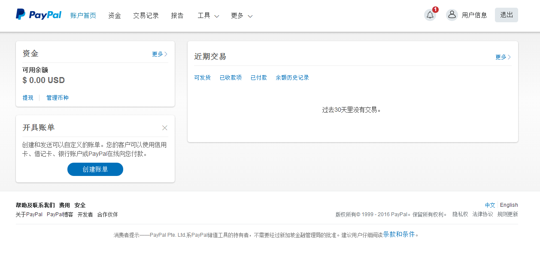
Task: Open the 开发者 footer link
Action: 85,214
